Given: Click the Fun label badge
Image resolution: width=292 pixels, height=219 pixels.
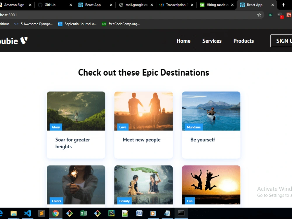Looking at the screenshot, I should point(190,201).
